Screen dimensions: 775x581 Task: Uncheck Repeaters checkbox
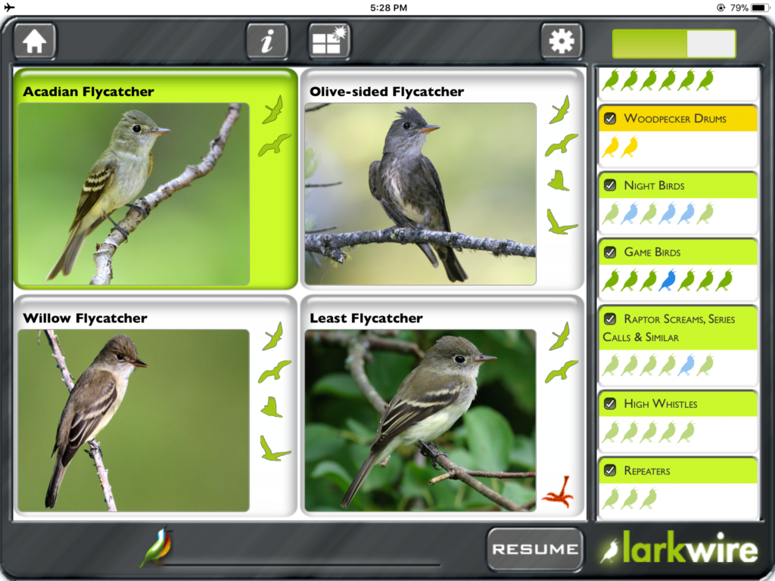point(611,471)
